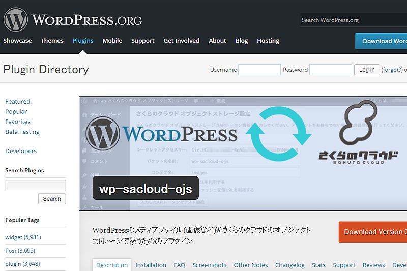Click into the Password field

(331, 70)
